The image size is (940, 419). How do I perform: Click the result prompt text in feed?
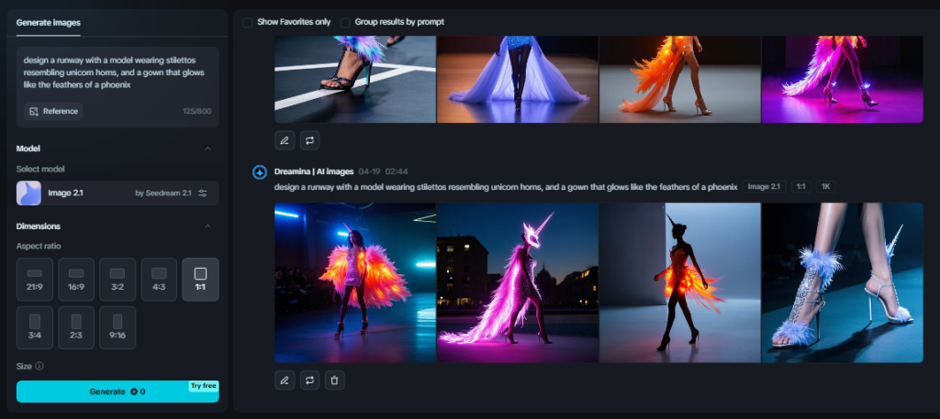[506, 187]
